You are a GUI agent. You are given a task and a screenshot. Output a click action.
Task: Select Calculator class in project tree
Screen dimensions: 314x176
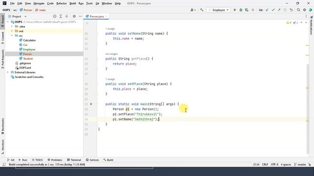point(29,40)
